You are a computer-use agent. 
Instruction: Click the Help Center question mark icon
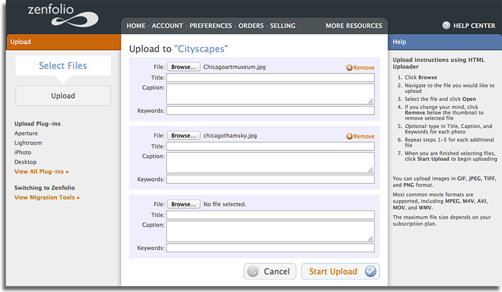point(446,26)
